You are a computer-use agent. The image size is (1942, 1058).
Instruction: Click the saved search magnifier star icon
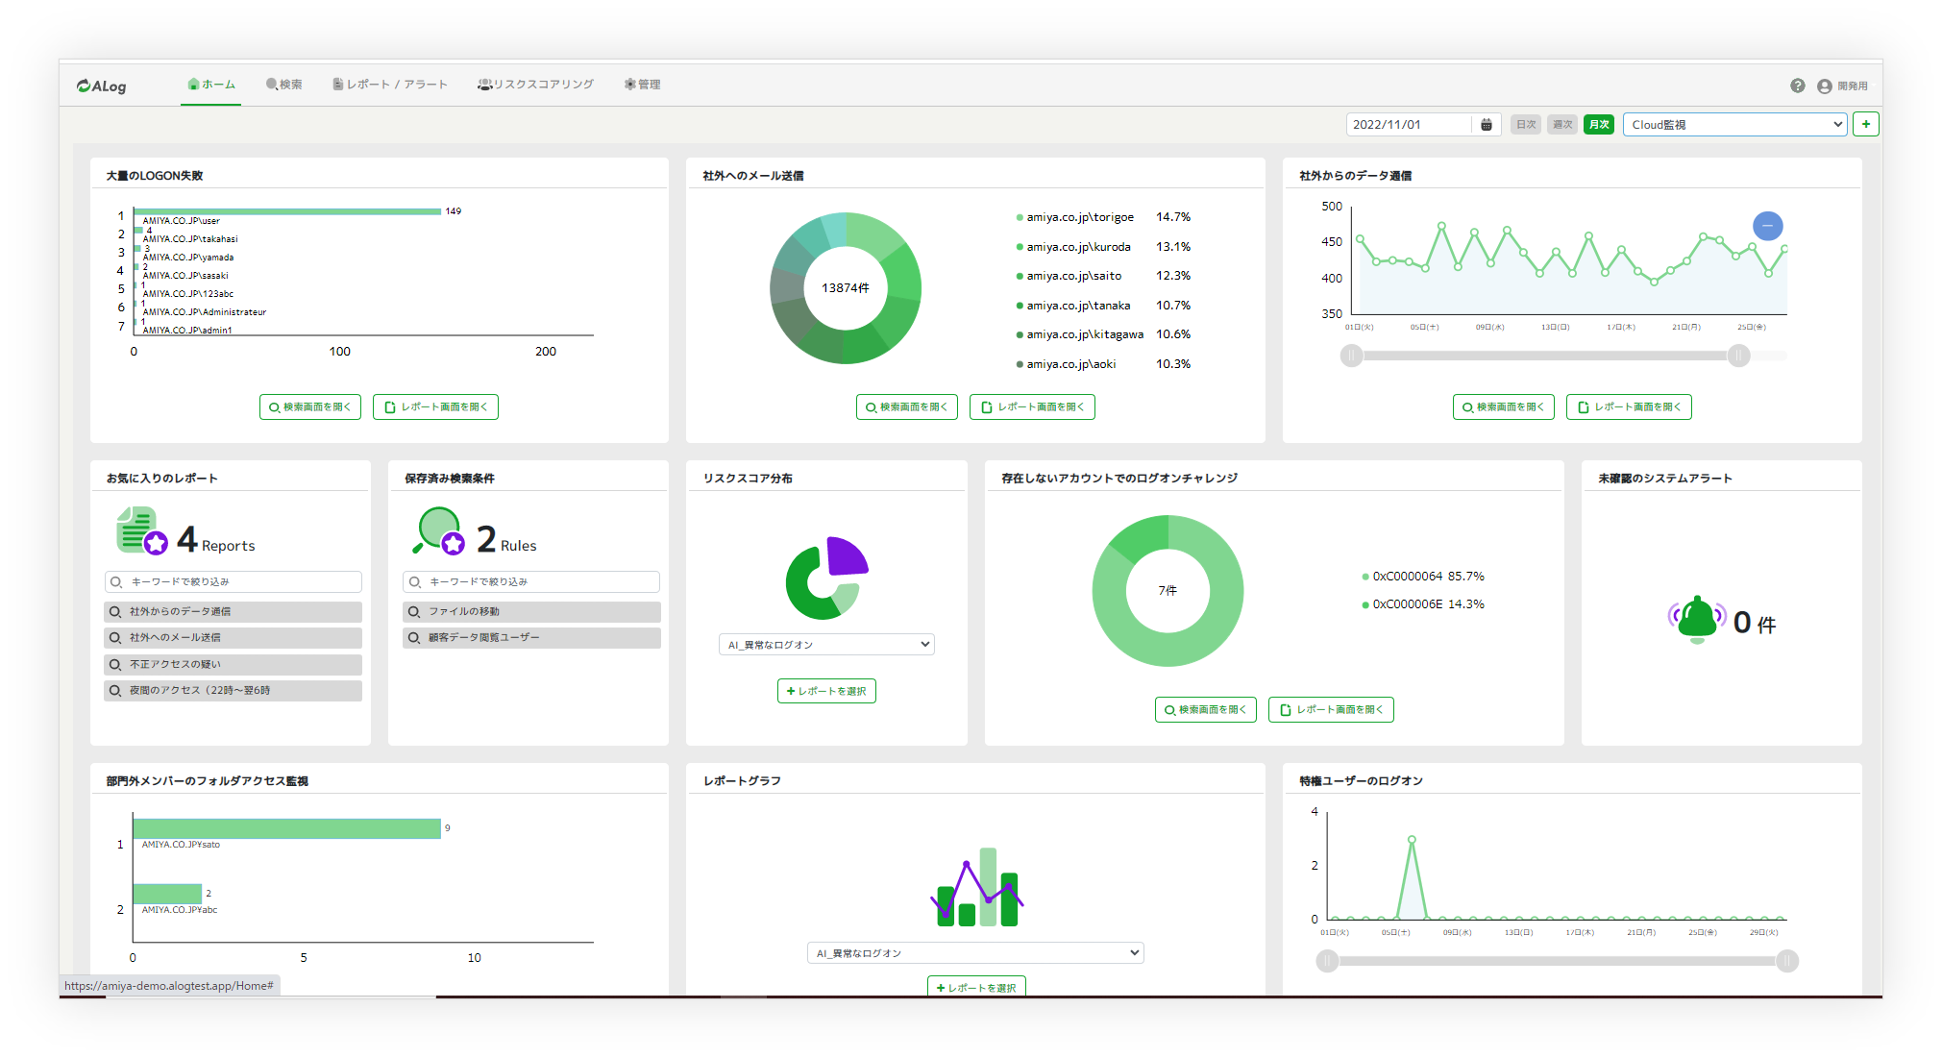(x=439, y=530)
